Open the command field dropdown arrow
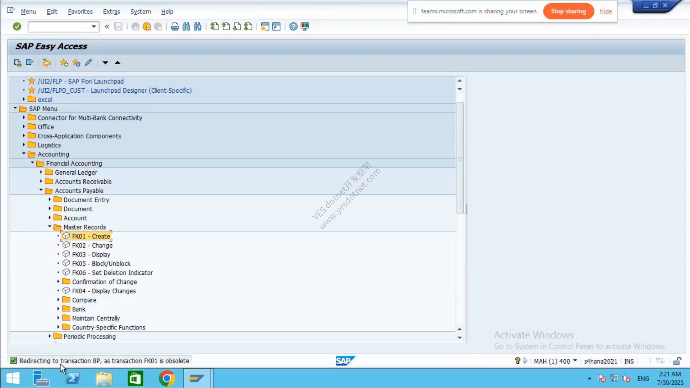Image resolution: width=690 pixels, height=388 pixels. click(x=94, y=27)
